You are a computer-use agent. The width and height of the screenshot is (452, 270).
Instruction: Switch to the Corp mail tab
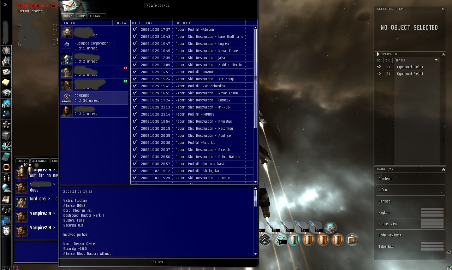(81, 16)
